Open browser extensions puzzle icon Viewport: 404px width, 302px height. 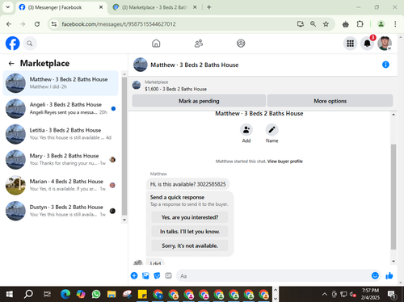360,24
